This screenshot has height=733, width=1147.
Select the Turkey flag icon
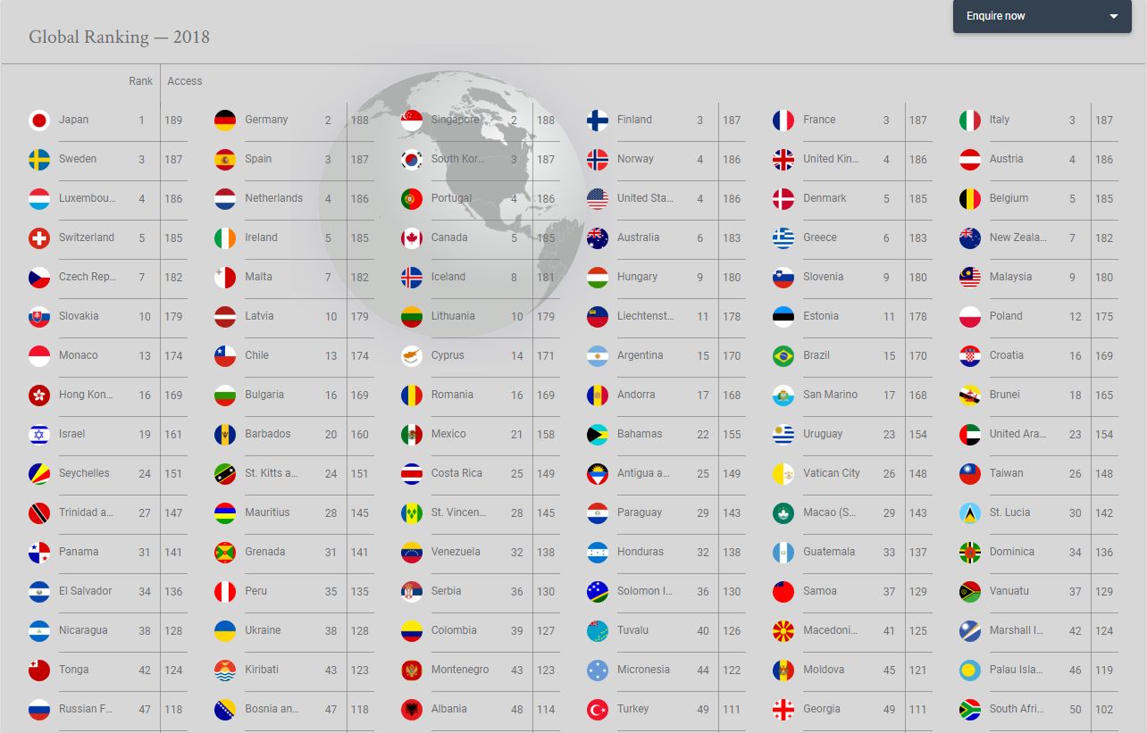pos(598,710)
